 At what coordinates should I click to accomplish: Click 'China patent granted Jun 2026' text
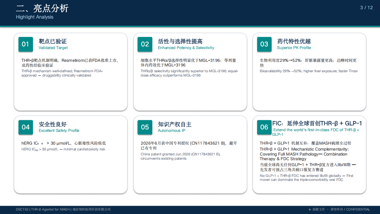(x=180, y=156)
